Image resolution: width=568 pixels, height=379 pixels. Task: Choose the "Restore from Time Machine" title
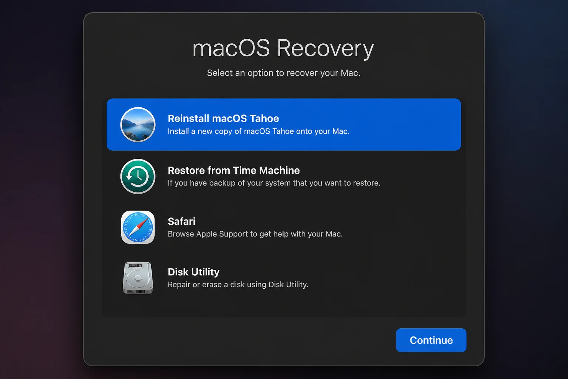[x=234, y=170]
